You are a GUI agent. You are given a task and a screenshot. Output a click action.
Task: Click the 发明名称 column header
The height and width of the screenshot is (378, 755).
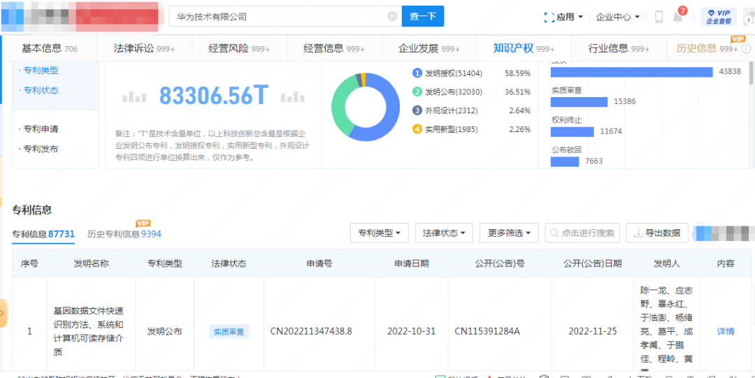(x=91, y=263)
